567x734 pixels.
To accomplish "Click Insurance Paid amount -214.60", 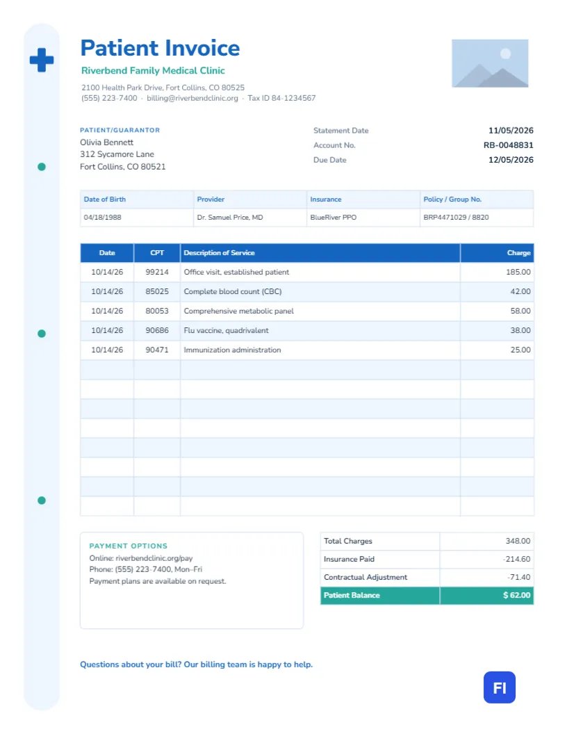I will pos(516,559).
